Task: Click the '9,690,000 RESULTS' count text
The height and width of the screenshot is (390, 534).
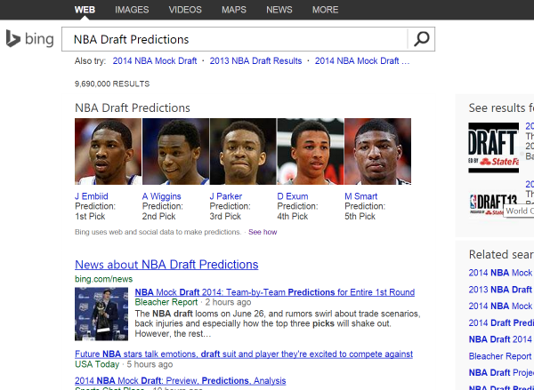Action: click(x=112, y=84)
